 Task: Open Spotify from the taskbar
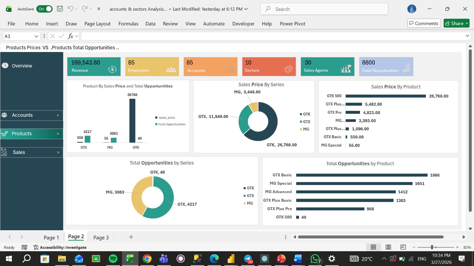pos(113,259)
